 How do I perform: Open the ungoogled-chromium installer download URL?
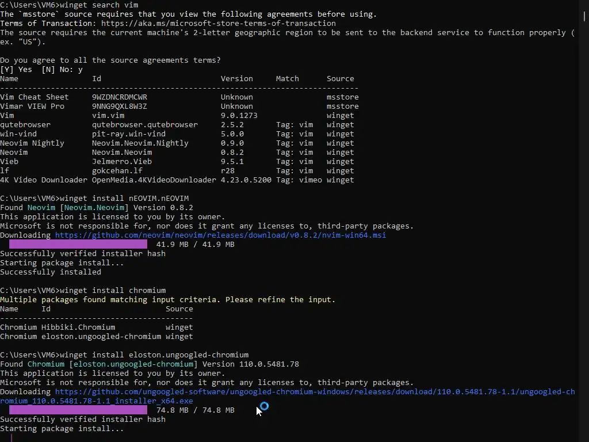point(288,396)
